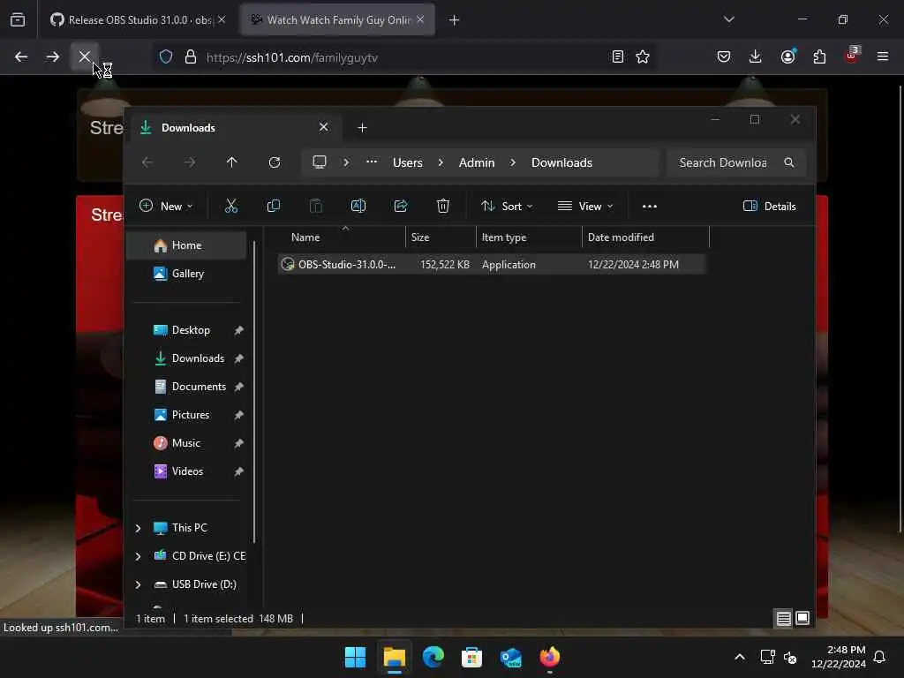Image resolution: width=904 pixels, height=678 pixels.
Task: Open the See more ellipsis in Explorer toolbar
Action: pyautogui.click(x=649, y=207)
